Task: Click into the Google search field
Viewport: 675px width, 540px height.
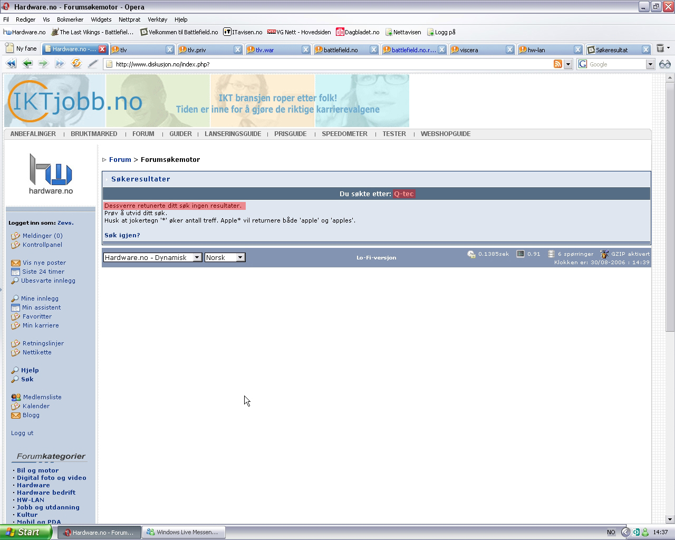Action: (616, 64)
